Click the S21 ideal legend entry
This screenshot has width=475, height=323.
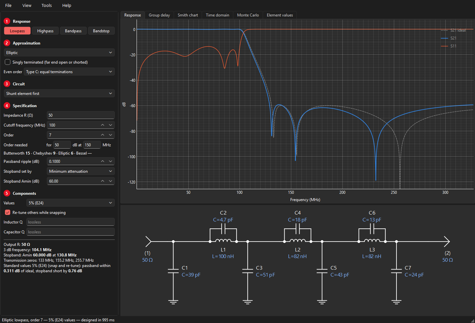pyautogui.click(x=454, y=30)
